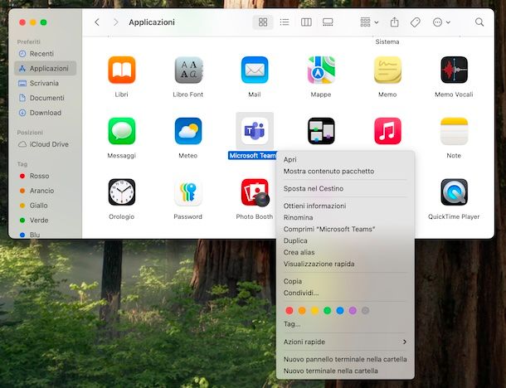Open the ellipsis action menu dropdown
The height and width of the screenshot is (388, 506).
pos(441,22)
